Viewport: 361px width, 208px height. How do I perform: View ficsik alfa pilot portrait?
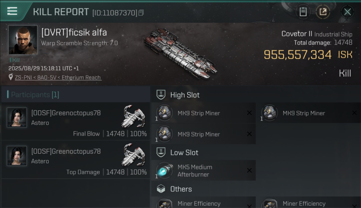(x=23, y=40)
